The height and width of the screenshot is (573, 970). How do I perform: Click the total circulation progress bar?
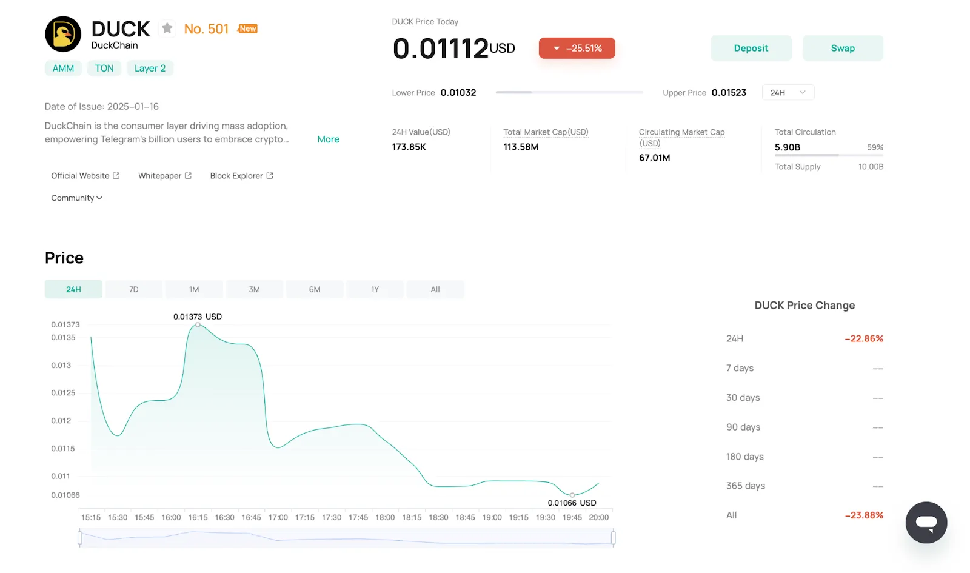pyautogui.click(x=829, y=155)
